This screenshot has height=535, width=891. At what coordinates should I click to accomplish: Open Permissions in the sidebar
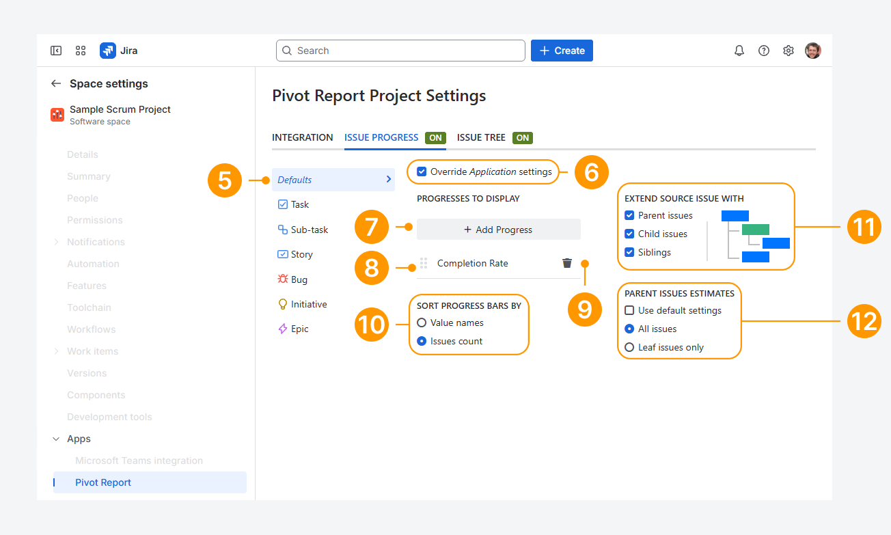tap(95, 220)
